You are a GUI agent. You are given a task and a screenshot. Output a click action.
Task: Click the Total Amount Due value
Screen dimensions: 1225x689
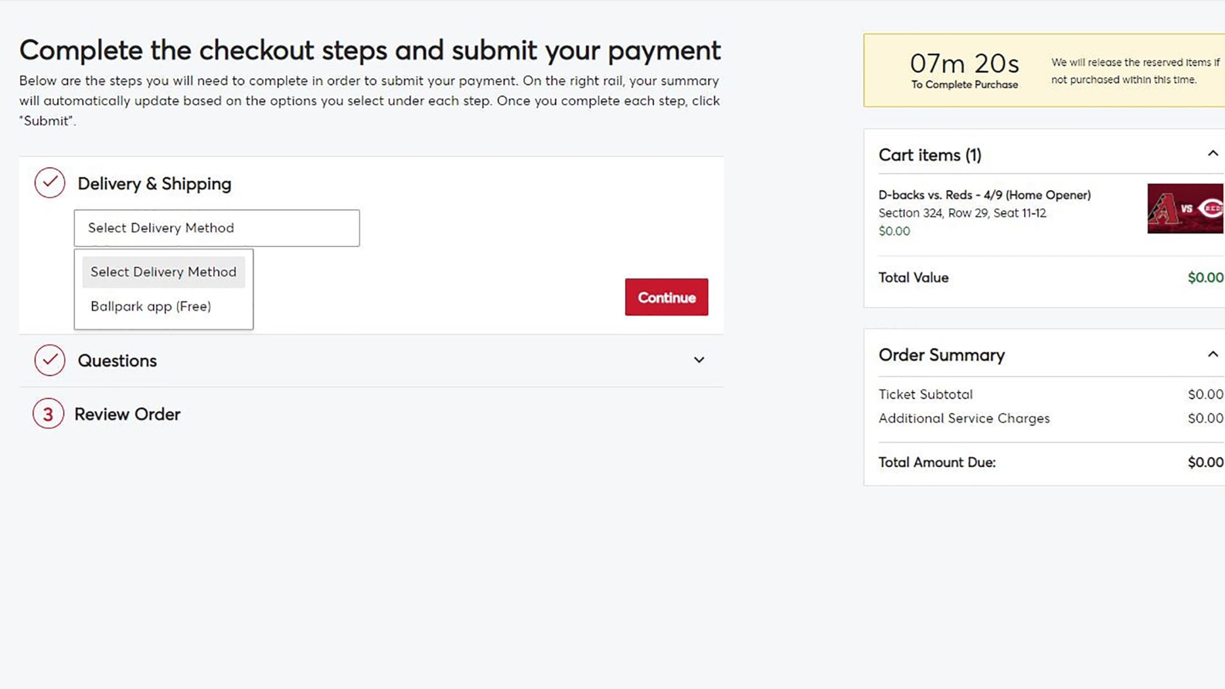[1205, 462]
